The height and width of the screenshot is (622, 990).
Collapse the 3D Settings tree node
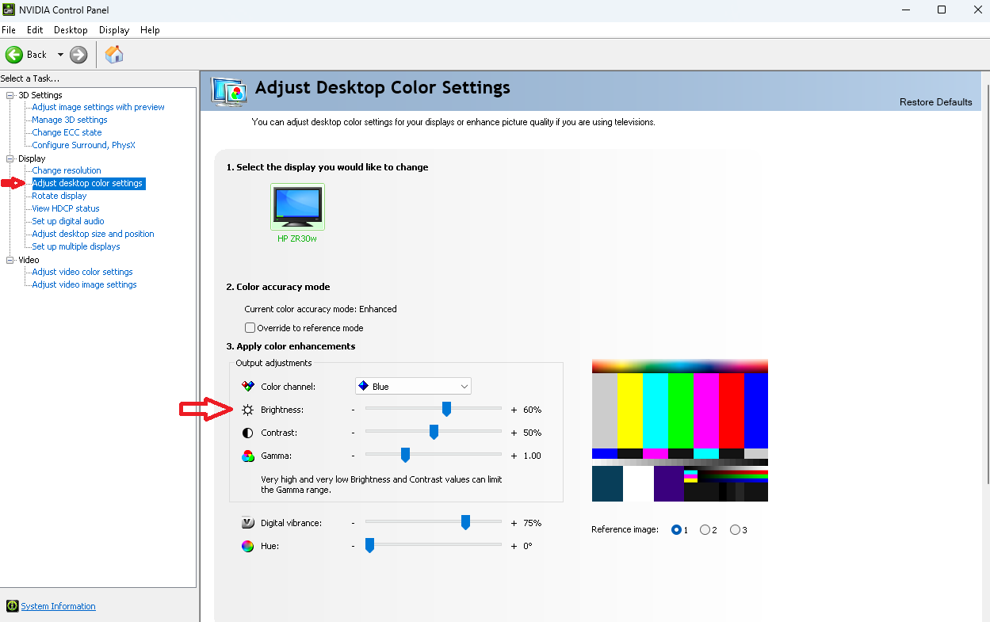click(x=10, y=95)
